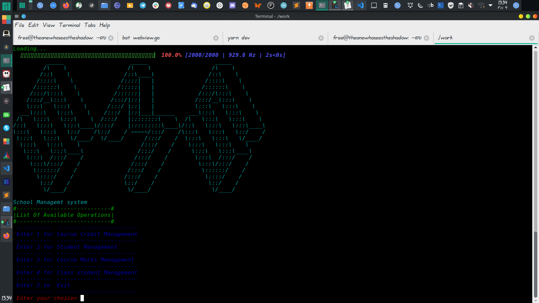Click the Slack icon in panel
This screenshot has height=303, width=539.
(156, 5)
